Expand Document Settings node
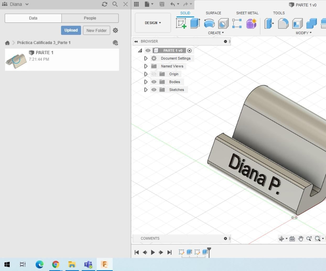This screenshot has width=326, height=271. click(146, 58)
